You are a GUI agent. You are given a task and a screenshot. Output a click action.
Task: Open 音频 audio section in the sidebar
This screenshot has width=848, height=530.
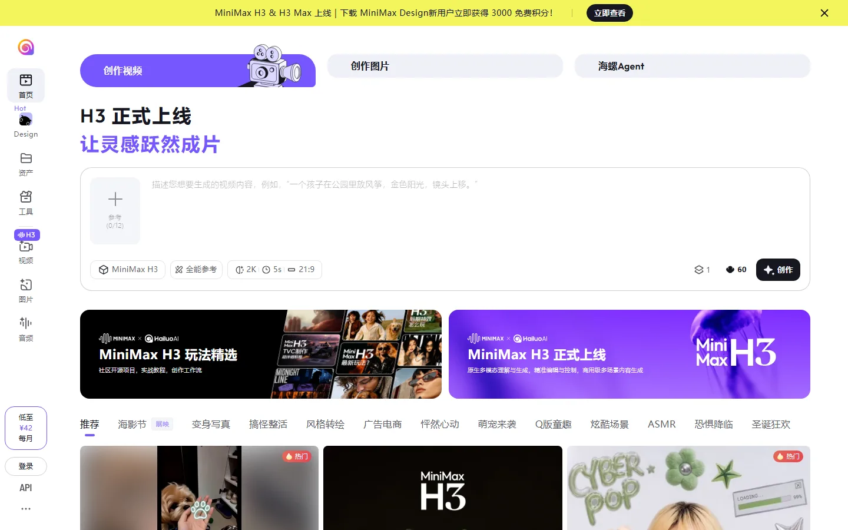point(26,329)
